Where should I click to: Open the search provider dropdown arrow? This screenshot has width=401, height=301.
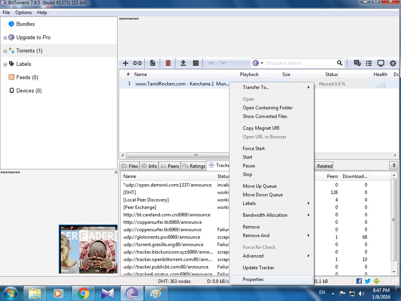(x=262, y=63)
